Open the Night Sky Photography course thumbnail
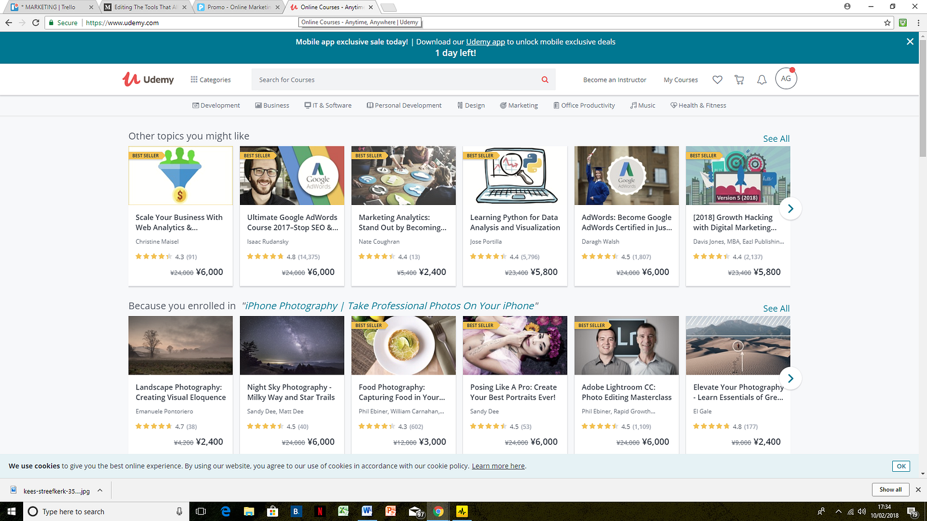Screen dimensions: 927x521 tap(292, 346)
